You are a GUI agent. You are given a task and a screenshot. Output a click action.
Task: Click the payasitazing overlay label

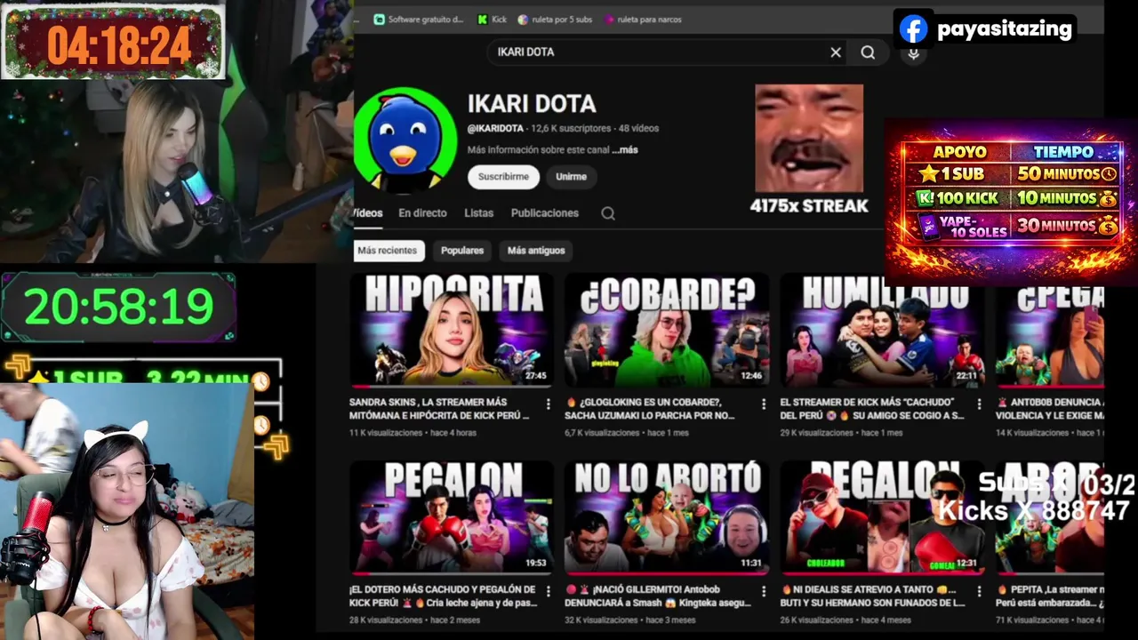click(1004, 29)
